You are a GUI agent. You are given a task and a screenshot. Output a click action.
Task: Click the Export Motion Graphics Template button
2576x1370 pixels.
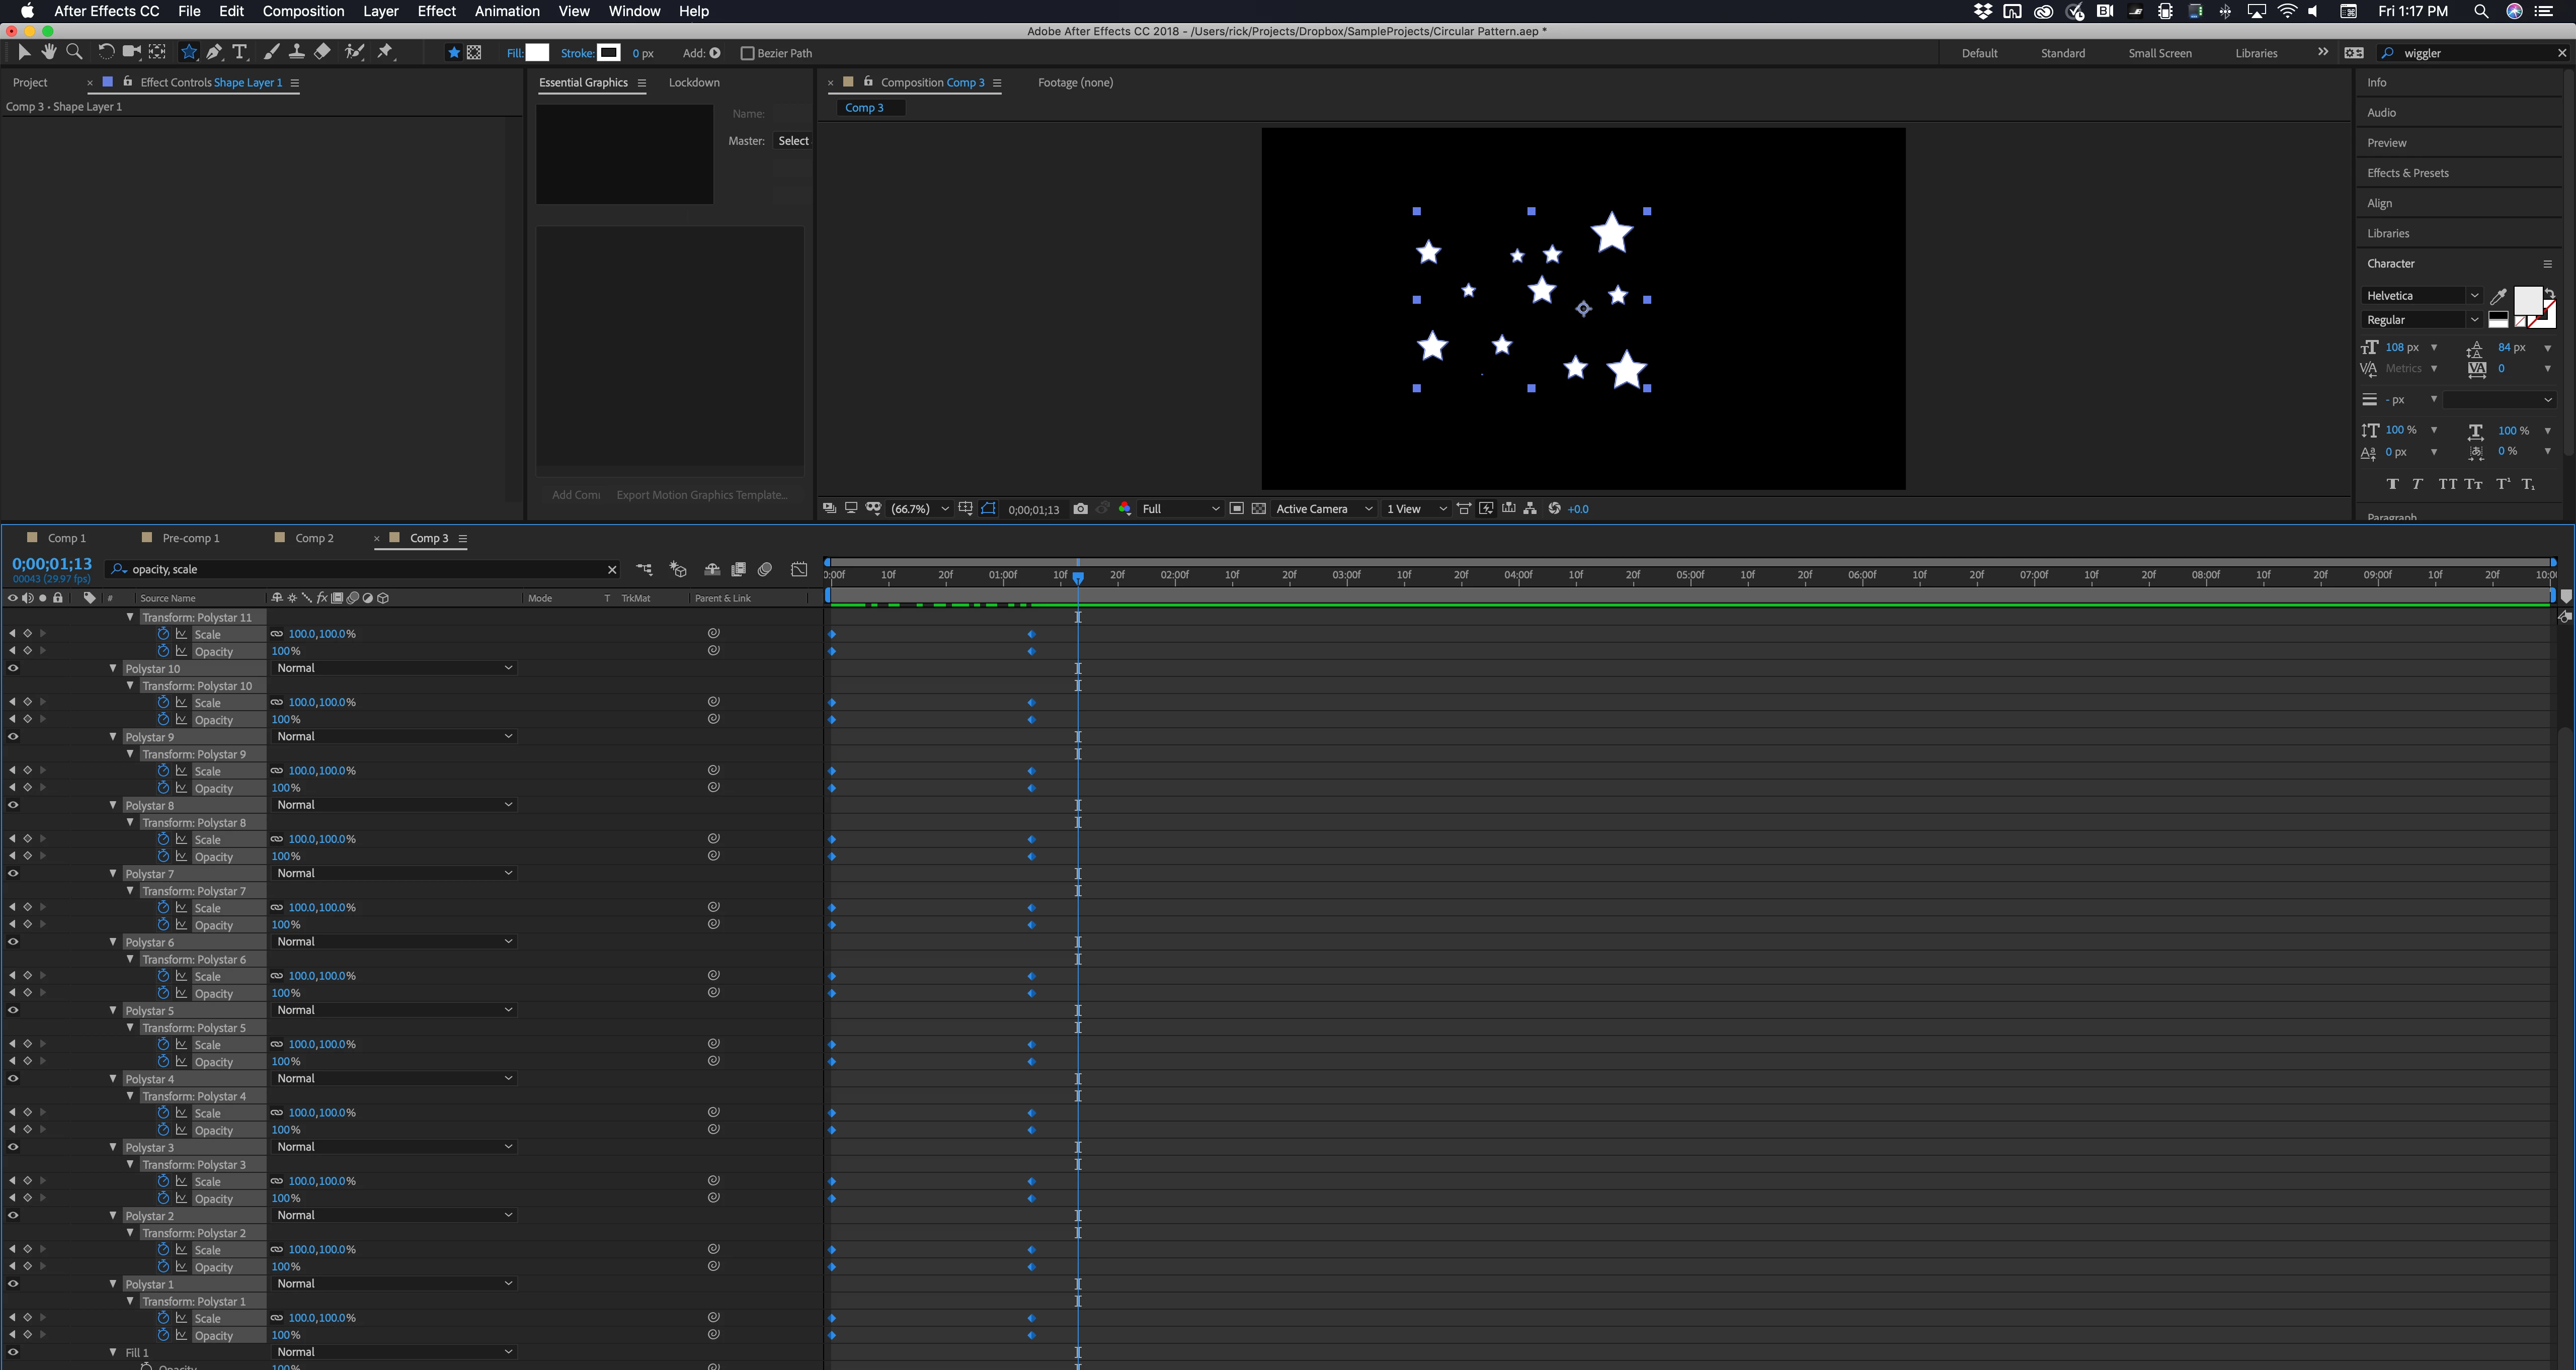click(x=702, y=495)
